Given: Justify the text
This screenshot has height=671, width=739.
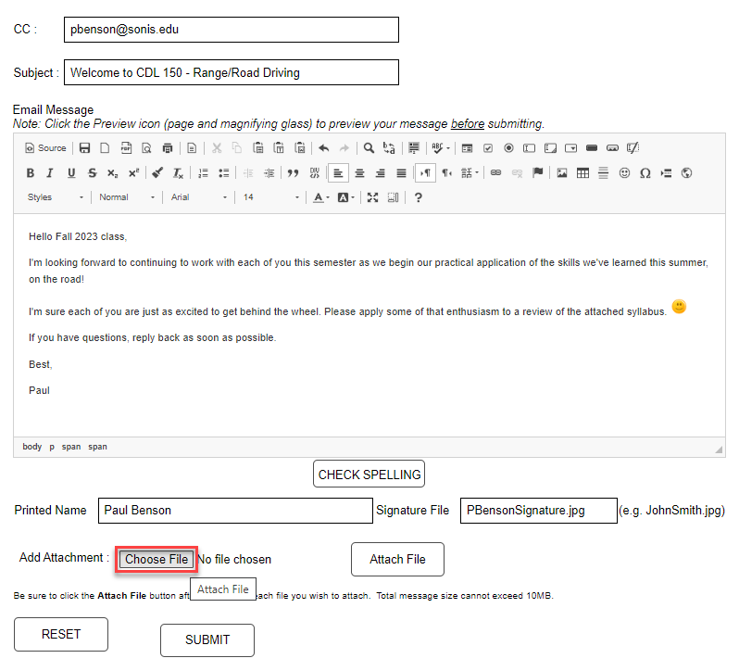Looking at the screenshot, I should pyautogui.click(x=401, y=173).
